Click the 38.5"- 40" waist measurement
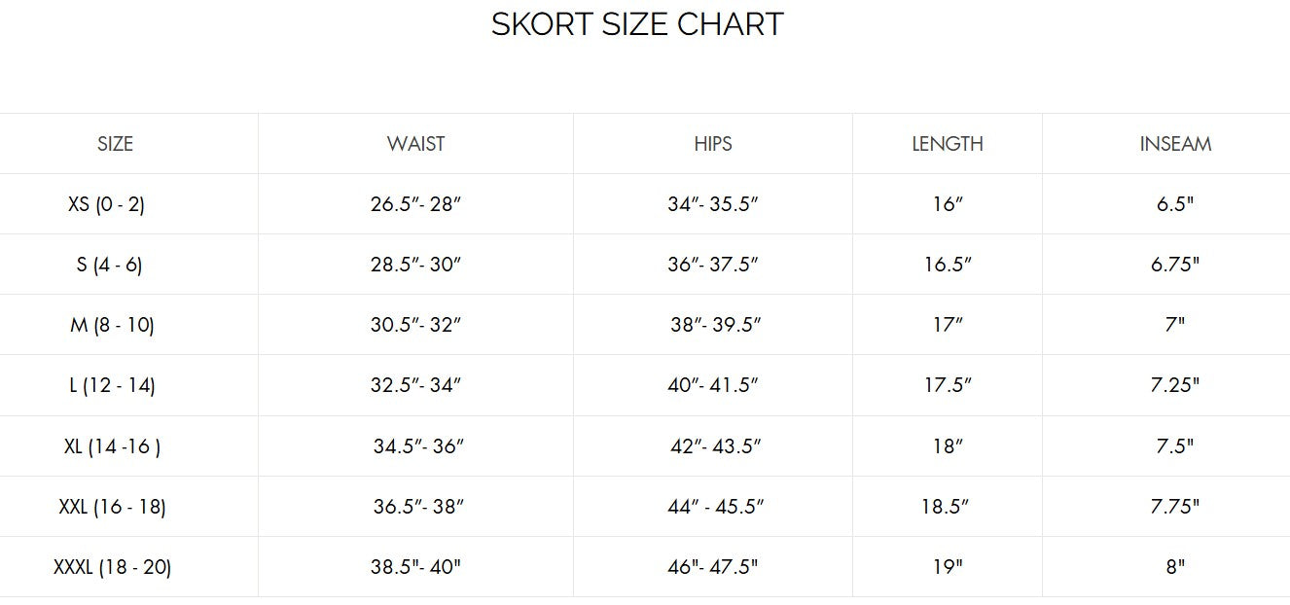1290x605 pixels. (x=415, y=567)
